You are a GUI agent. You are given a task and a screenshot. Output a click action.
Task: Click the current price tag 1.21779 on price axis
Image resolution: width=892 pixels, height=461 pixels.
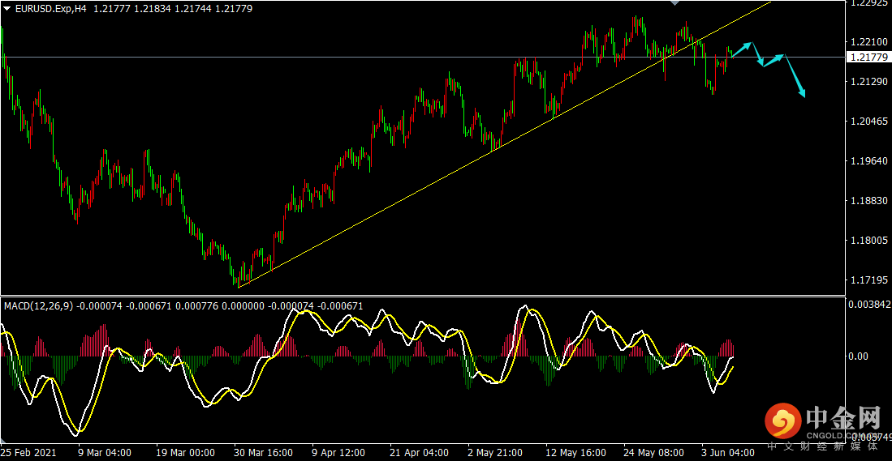(x=868, y=58)
